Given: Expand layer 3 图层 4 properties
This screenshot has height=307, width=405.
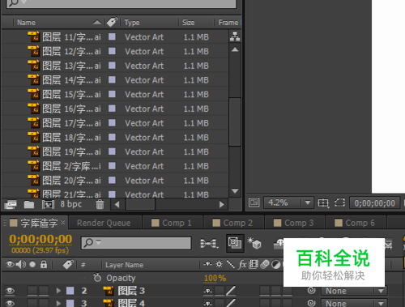Looking at the screenshot, I should pos(58,303).
